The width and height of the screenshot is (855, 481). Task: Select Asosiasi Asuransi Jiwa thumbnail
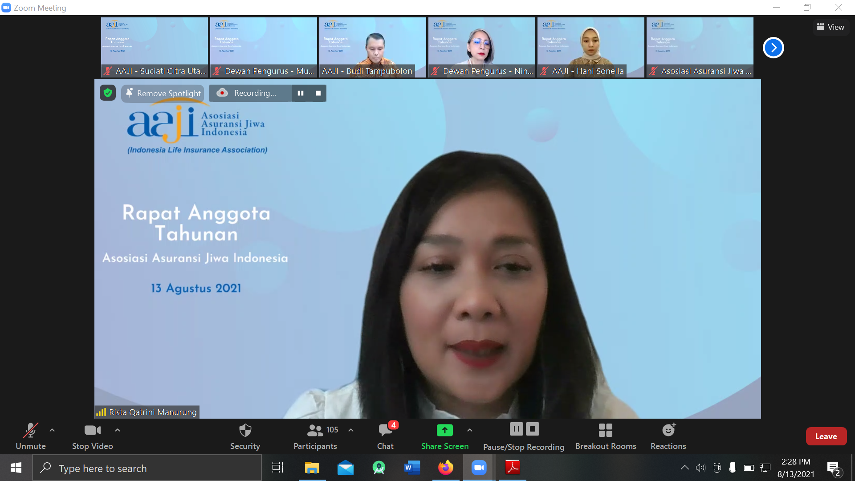tap(700, 47)
